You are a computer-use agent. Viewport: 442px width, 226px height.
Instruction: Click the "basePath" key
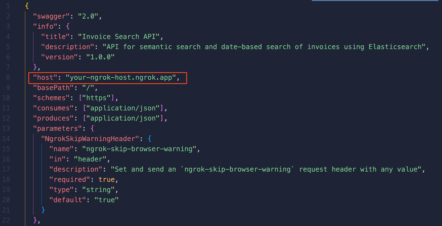tap(53, 88)
